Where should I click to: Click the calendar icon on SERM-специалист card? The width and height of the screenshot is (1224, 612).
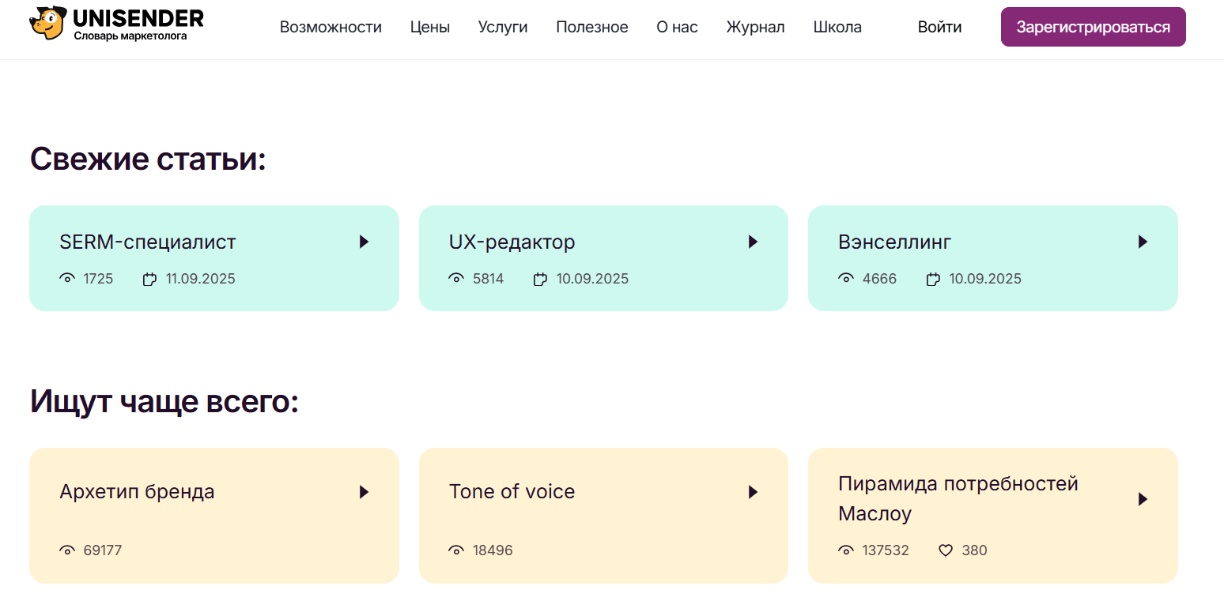click(x=149, y=279)
